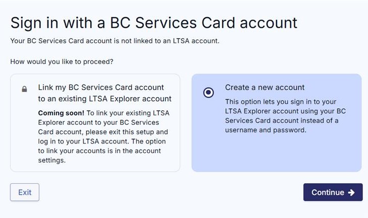Click the 'Create a new account' title

265,87
